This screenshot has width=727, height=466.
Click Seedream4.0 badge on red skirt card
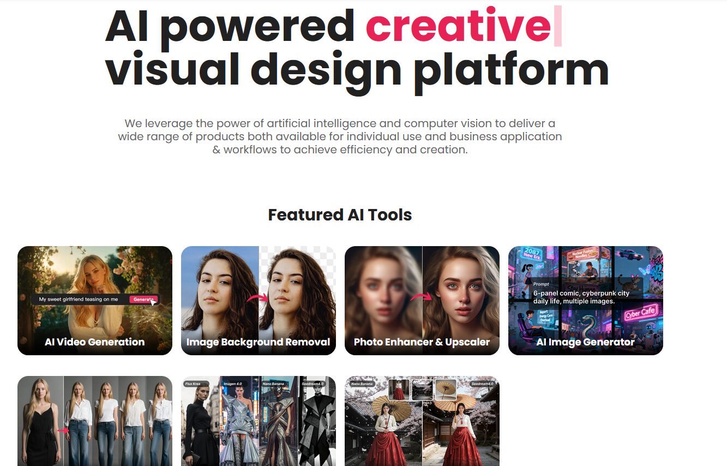(482, 384)
